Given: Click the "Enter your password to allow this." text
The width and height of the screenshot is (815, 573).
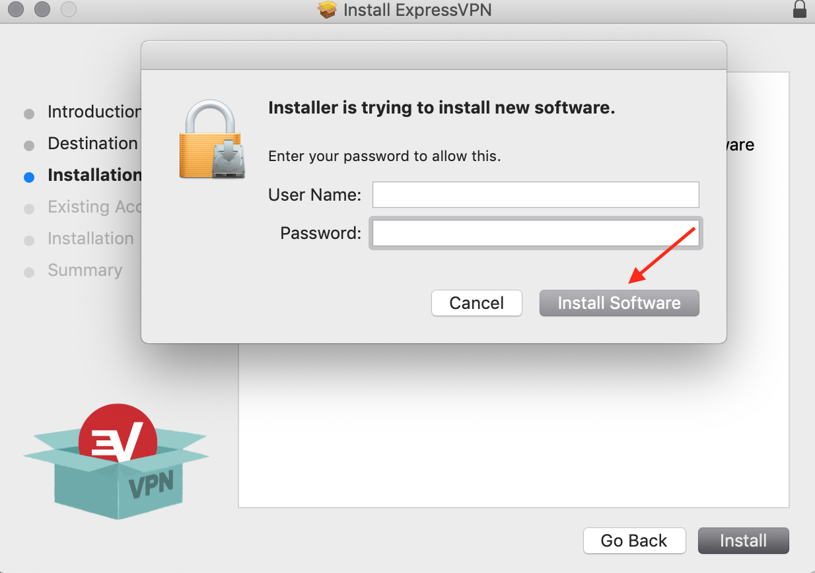Looking at the screenshot, I should (x=384, y=156).
